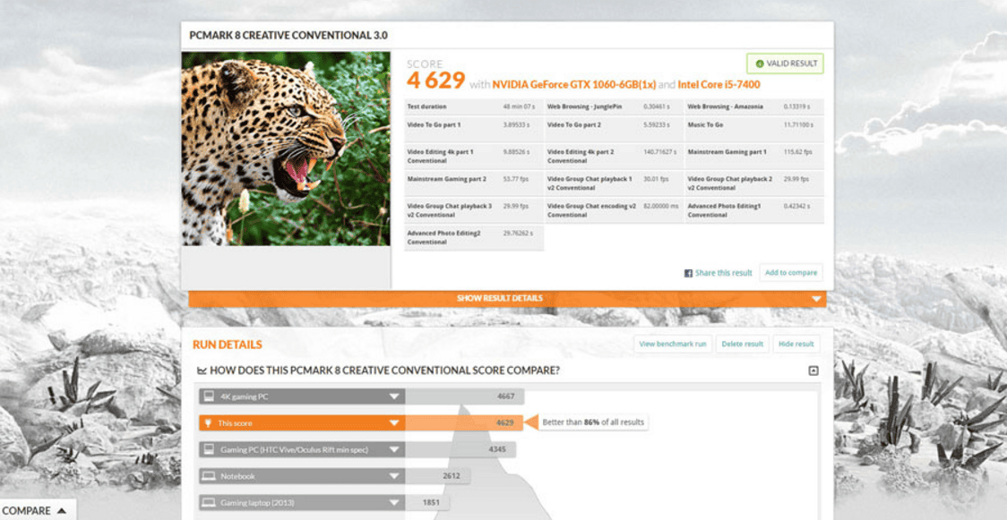This screenshot has width=1007, height=520.
Task: Click the green Valid Result checkmark icon
Action: pyautogui.click(x=760, y=64)
